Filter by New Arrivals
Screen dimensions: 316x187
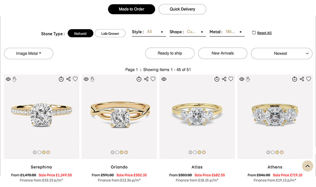click(x=222, y=53)
